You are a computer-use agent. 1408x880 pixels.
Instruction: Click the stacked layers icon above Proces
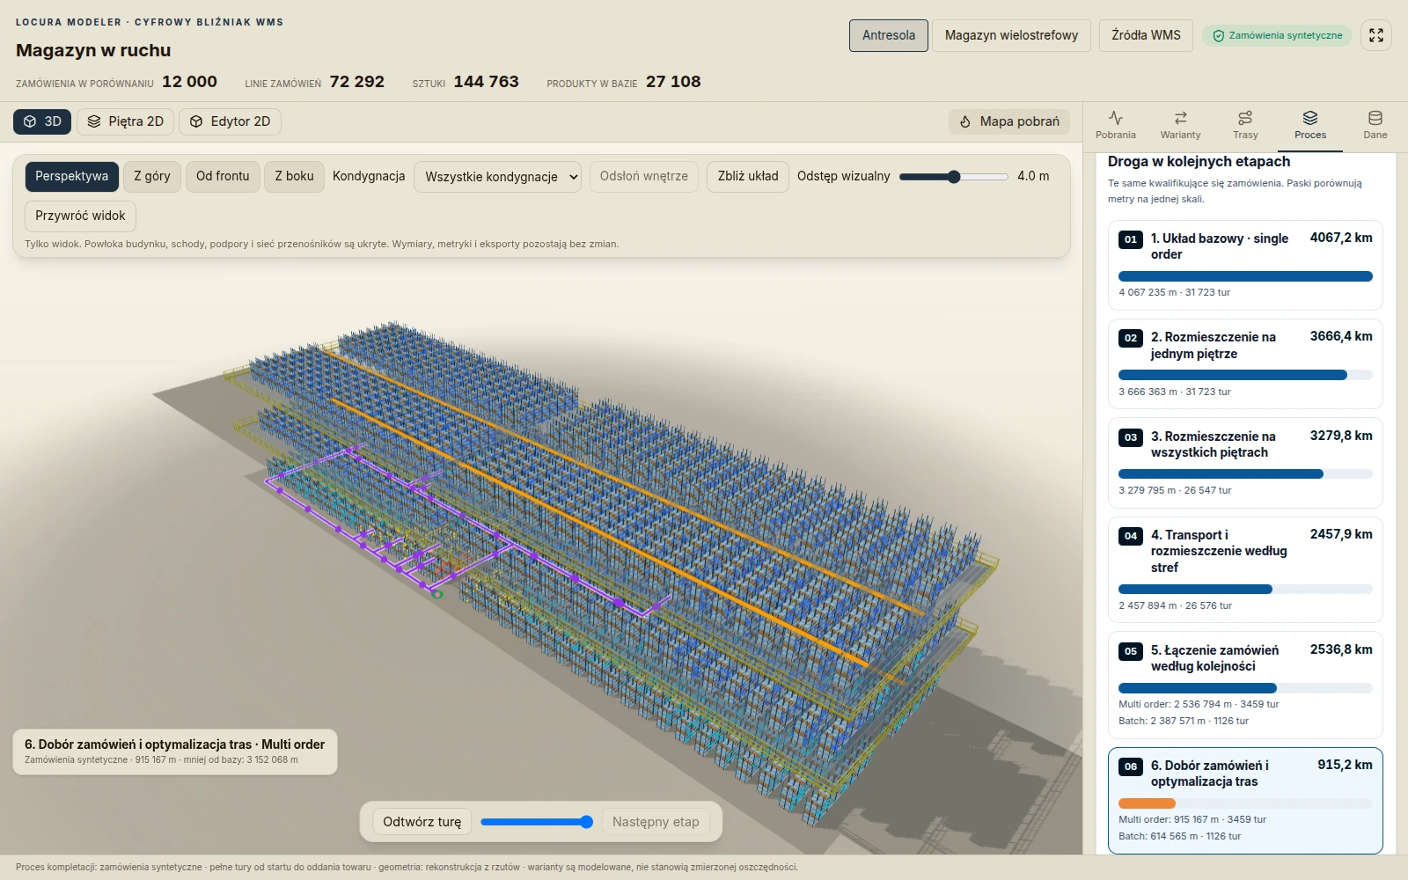tap(1310, 118)
